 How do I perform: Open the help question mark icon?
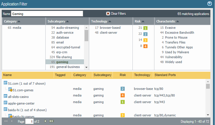coord(210,4)
